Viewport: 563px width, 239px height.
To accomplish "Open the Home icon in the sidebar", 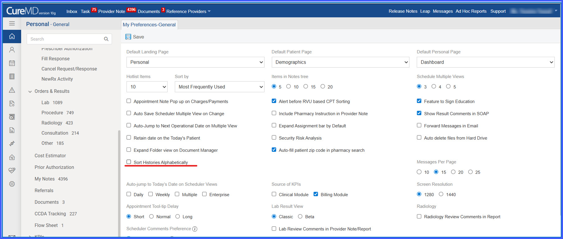I will coord(12,36).
